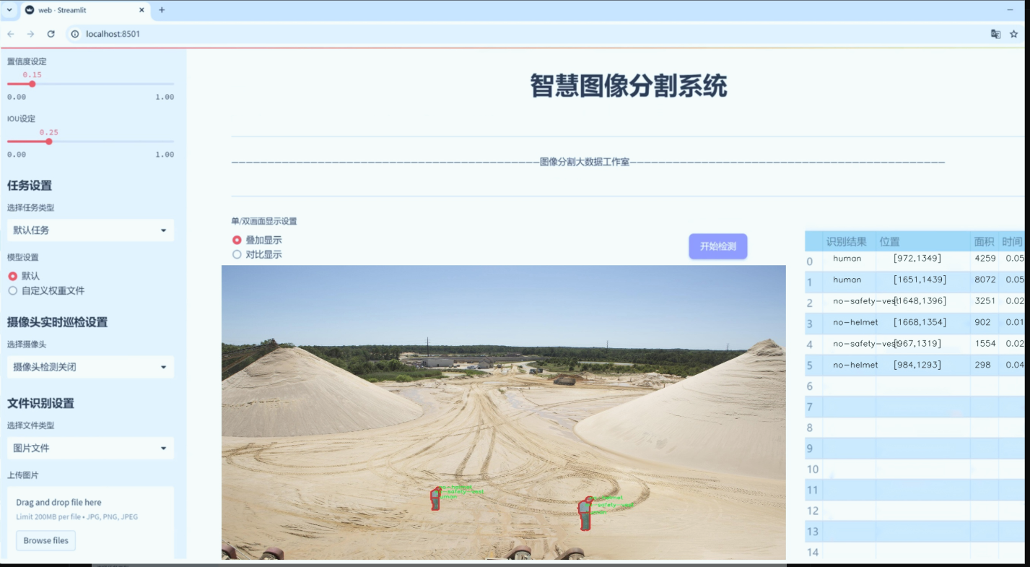This screenshot has height=567, width=1030.
Task: Close the web - Streamlit tab
Action: [x=141, y=10]
